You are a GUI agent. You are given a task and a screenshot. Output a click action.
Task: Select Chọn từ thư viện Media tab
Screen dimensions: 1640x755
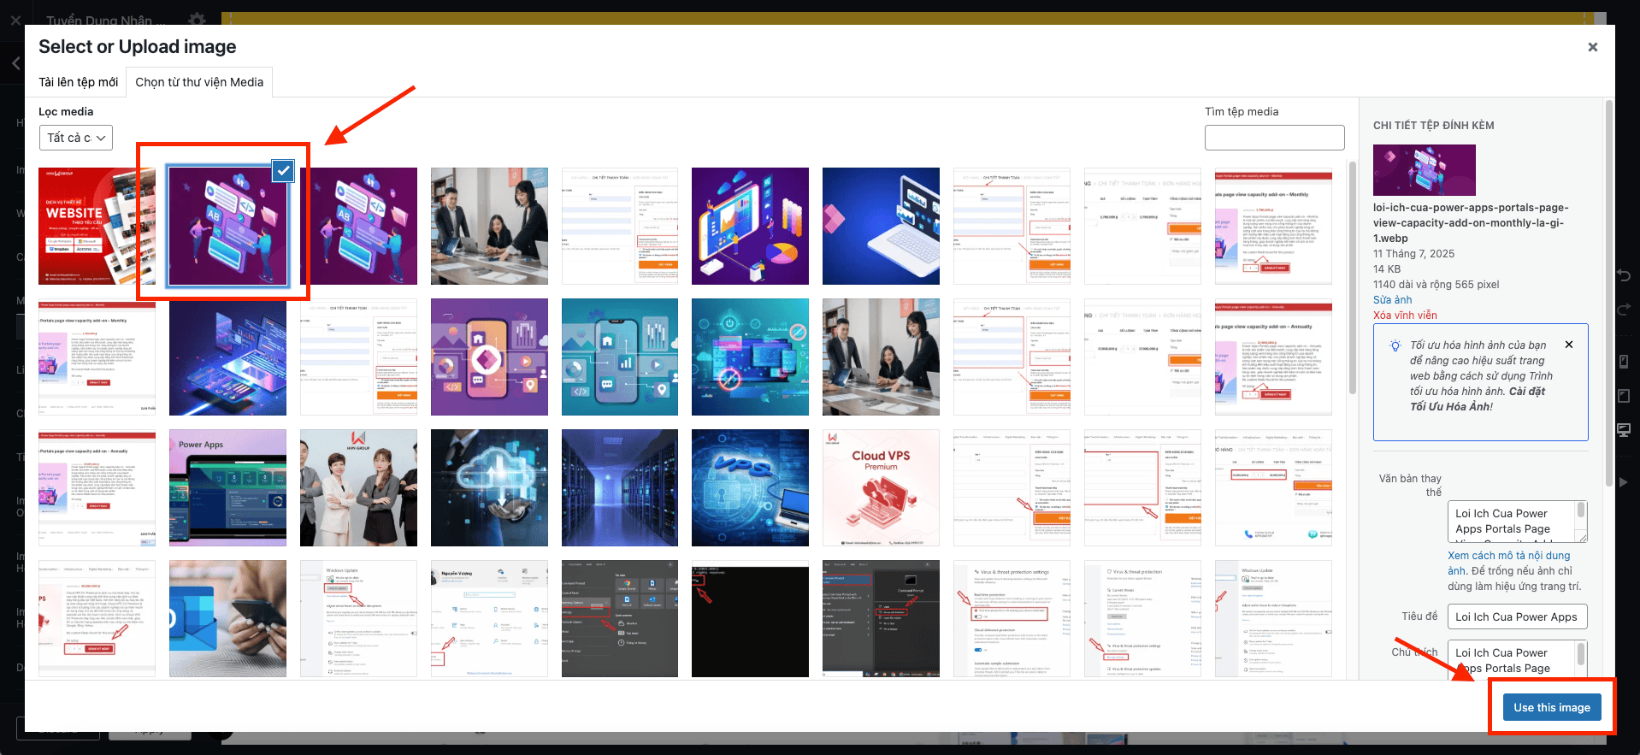coord(199,82)
